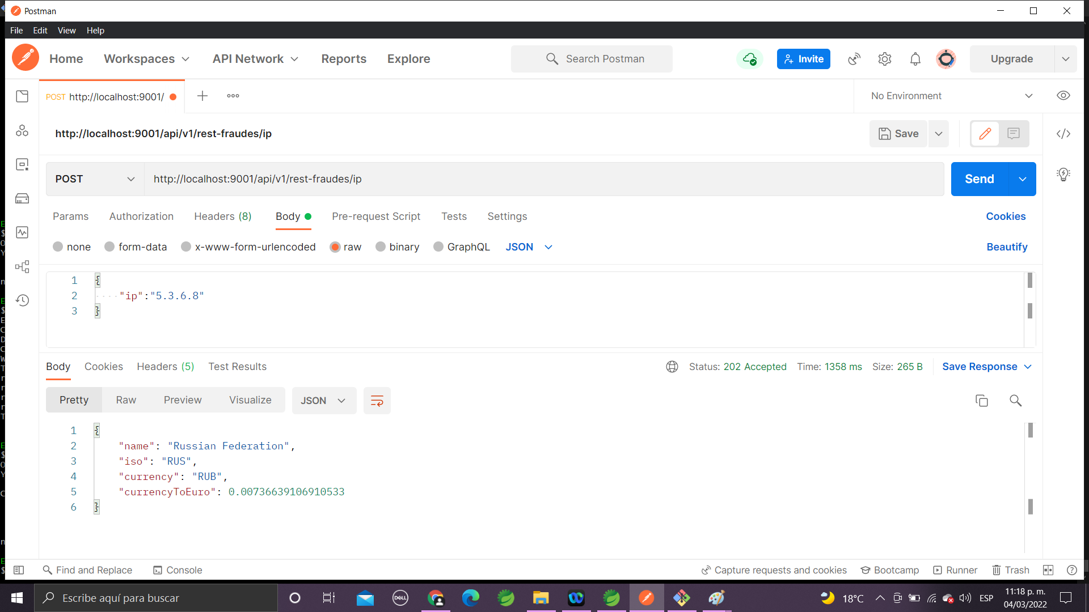The image size is (1089, 612).
Task: Open the Test Results response tab
Action: coord(237,367)
